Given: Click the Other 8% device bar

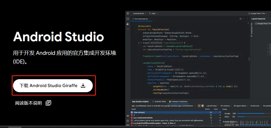Looking at the screenshot, I should [x=254, y=117].
